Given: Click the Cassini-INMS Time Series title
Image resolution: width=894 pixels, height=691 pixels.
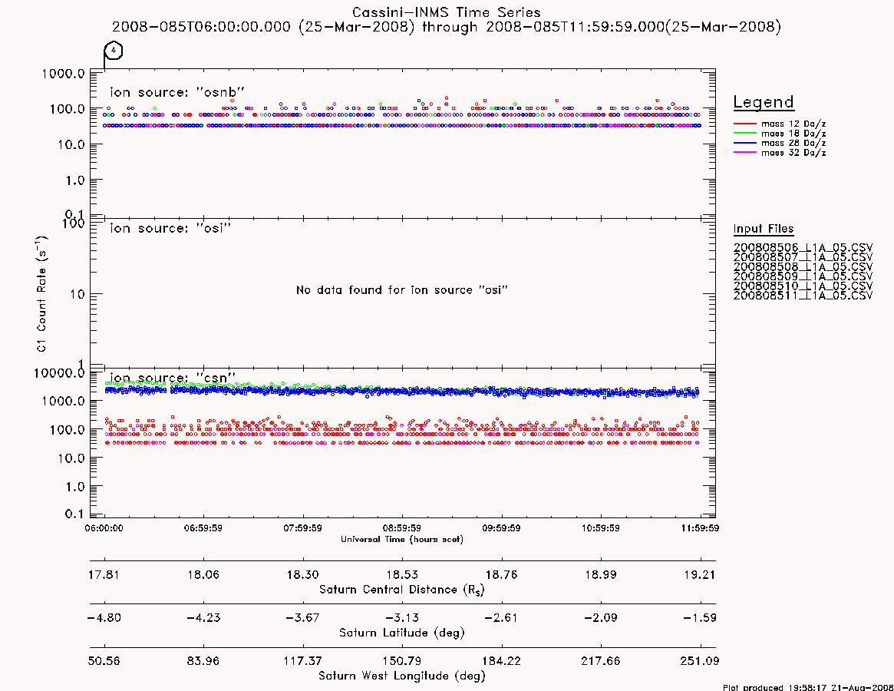Looking at the screenshot, I should (447, 12).
